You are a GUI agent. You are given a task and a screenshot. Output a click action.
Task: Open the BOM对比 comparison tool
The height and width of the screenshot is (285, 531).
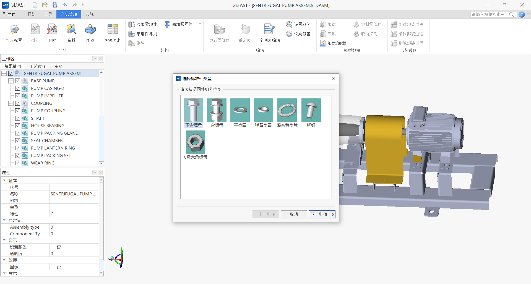113,30
